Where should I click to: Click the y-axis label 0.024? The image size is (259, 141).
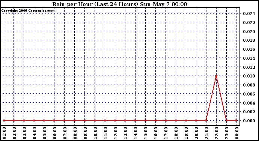(x=249, y=14)
